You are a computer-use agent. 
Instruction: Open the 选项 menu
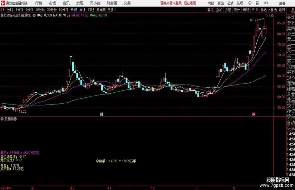pos(240,3)
